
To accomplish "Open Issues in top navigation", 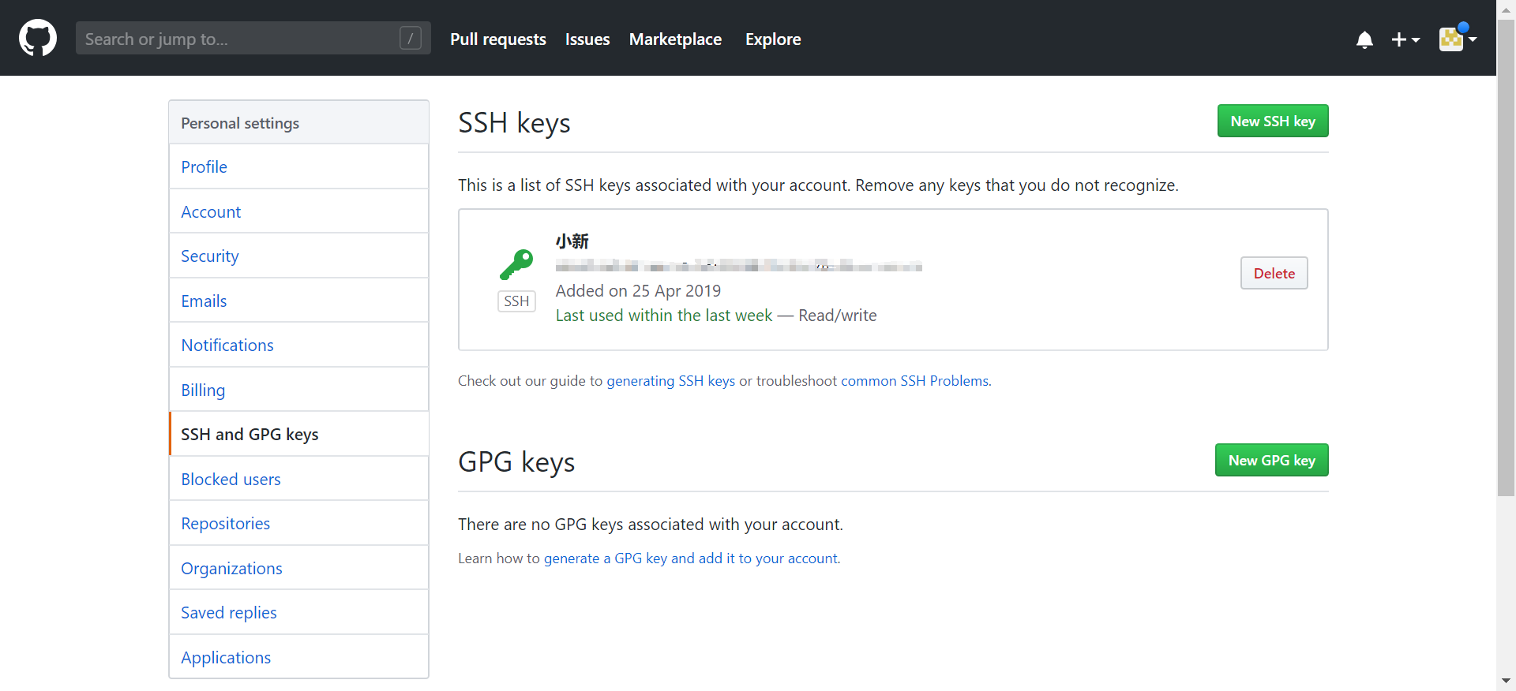I will click(x=587, y=39).
